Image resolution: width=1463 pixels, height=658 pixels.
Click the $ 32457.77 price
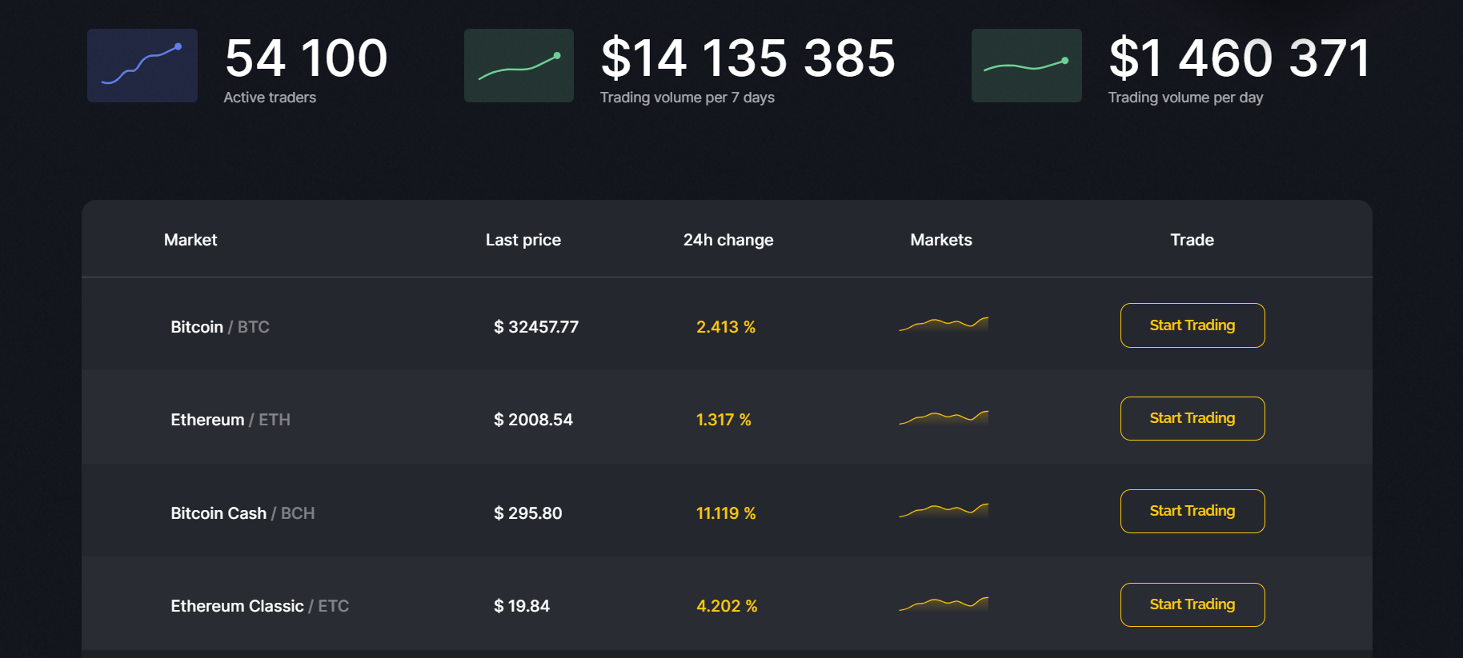(536, 327)
